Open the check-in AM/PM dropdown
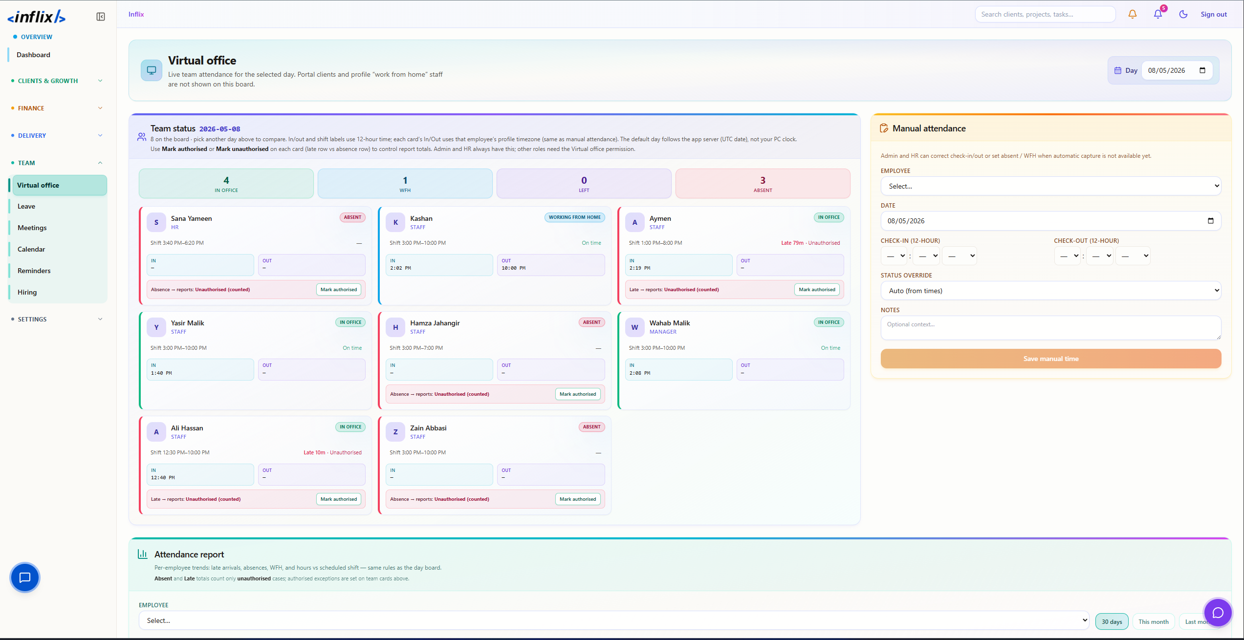Screen dimensions: 1244x640 [959, 256]
